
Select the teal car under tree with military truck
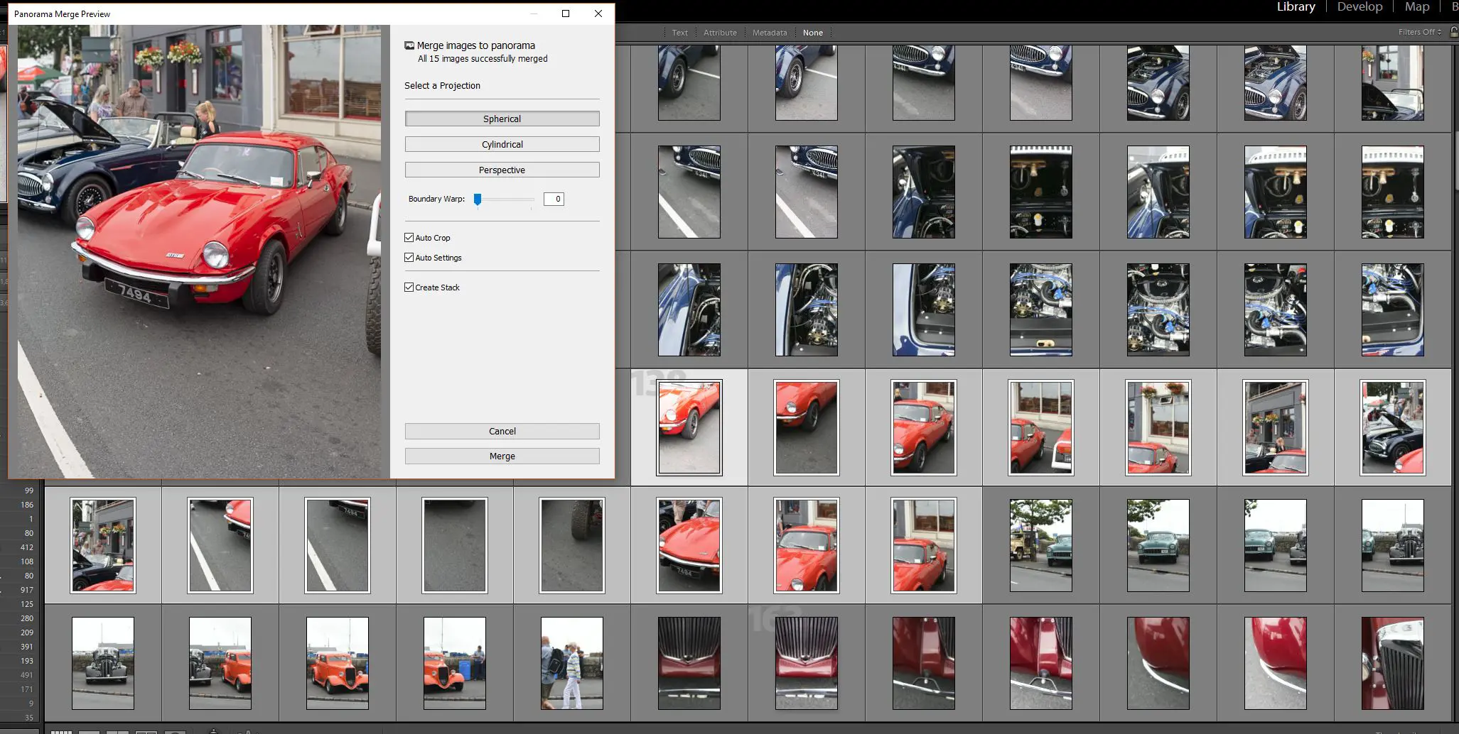1041,545
